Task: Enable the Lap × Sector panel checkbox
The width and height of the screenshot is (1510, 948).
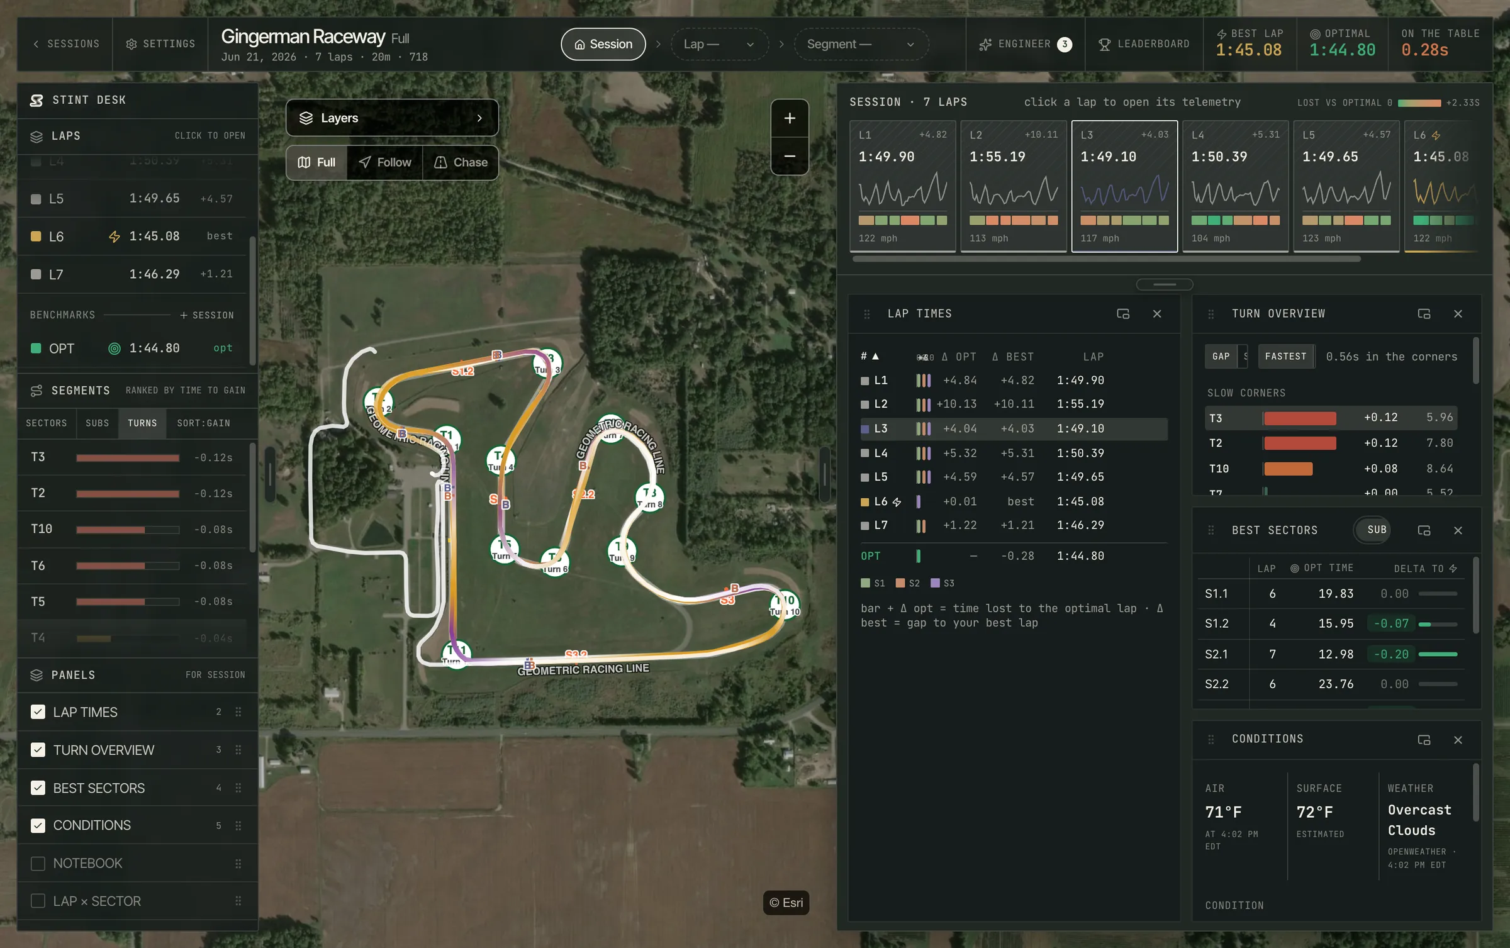Action: pos(38,901)
